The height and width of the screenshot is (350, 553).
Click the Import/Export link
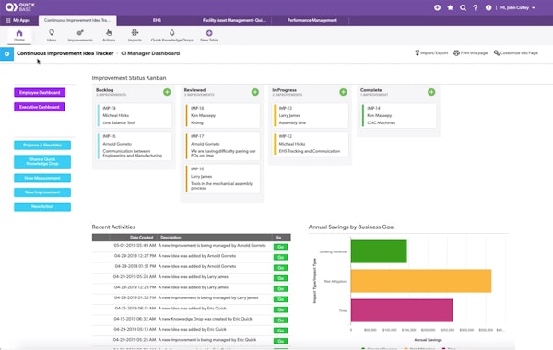click(431, 52)
